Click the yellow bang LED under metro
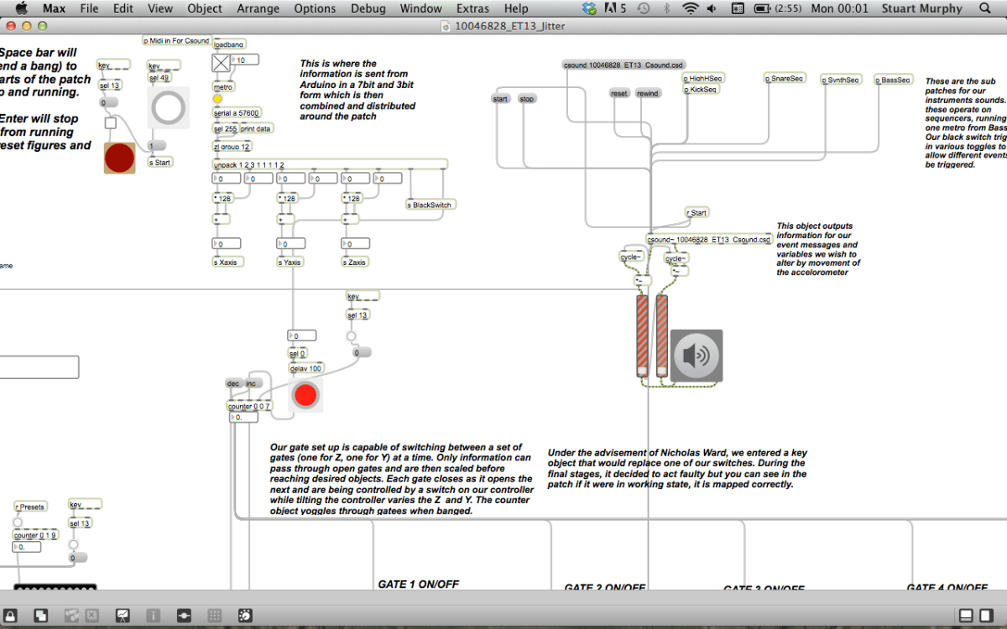 (x=218, y=99)
